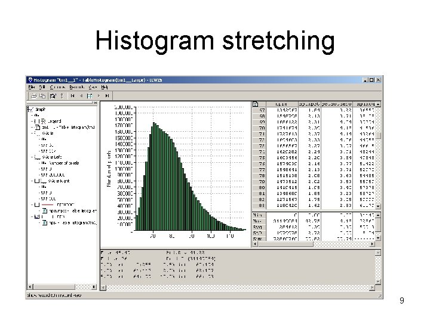Open the Columns menu
Viewport: 430px width, 322px height.
(x=57, y=87)
